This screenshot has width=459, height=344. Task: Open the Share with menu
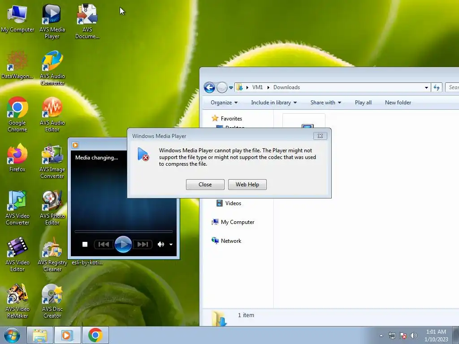pyautogui.click(x=326, y=103)
